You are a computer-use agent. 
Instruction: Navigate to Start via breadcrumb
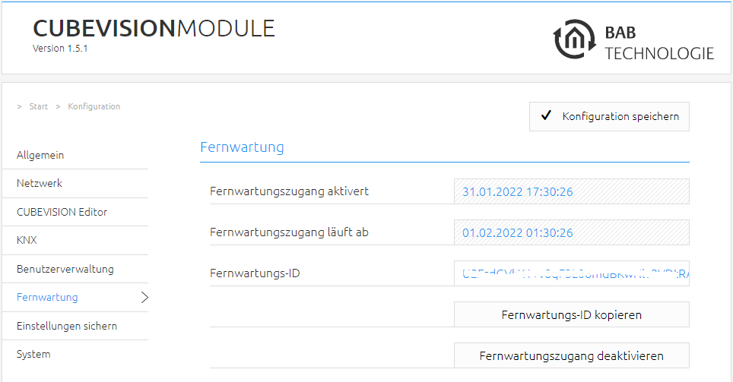(38, 106)
